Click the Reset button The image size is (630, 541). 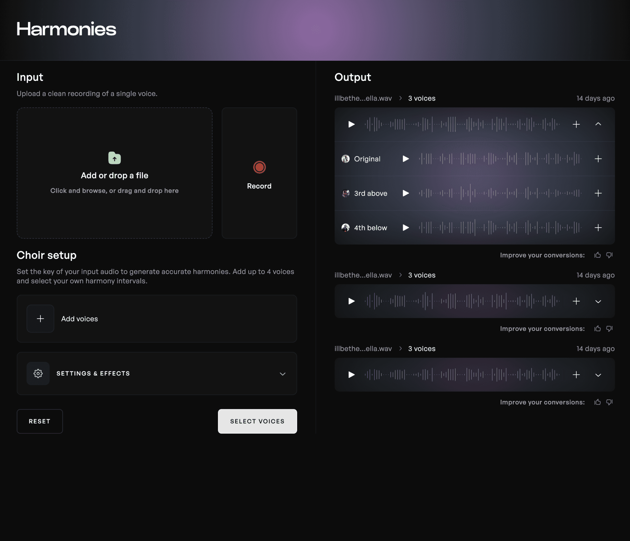[40, 421]
